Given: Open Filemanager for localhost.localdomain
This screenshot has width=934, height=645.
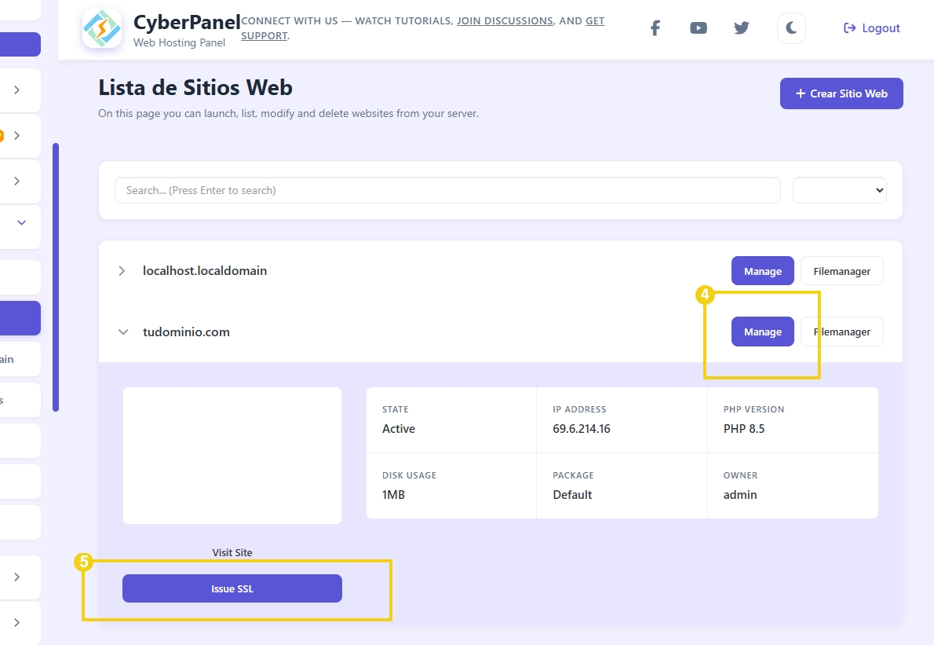Looking at the screenshot, I should pyautogui.click(x=841, y=270).
